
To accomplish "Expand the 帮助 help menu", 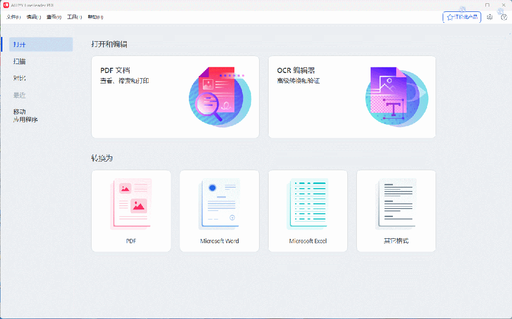I will pos(94,17).
